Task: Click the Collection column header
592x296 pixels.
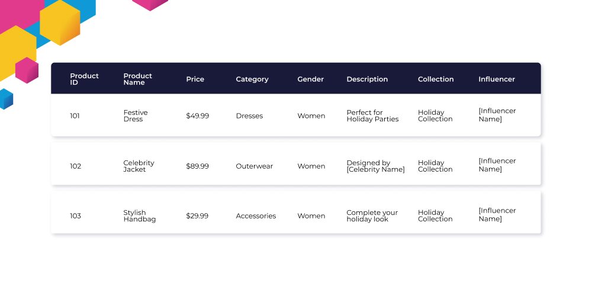Action: click(x=436, y=79)
